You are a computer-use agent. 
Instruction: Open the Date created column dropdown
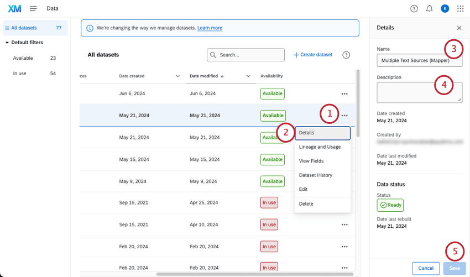177,76
